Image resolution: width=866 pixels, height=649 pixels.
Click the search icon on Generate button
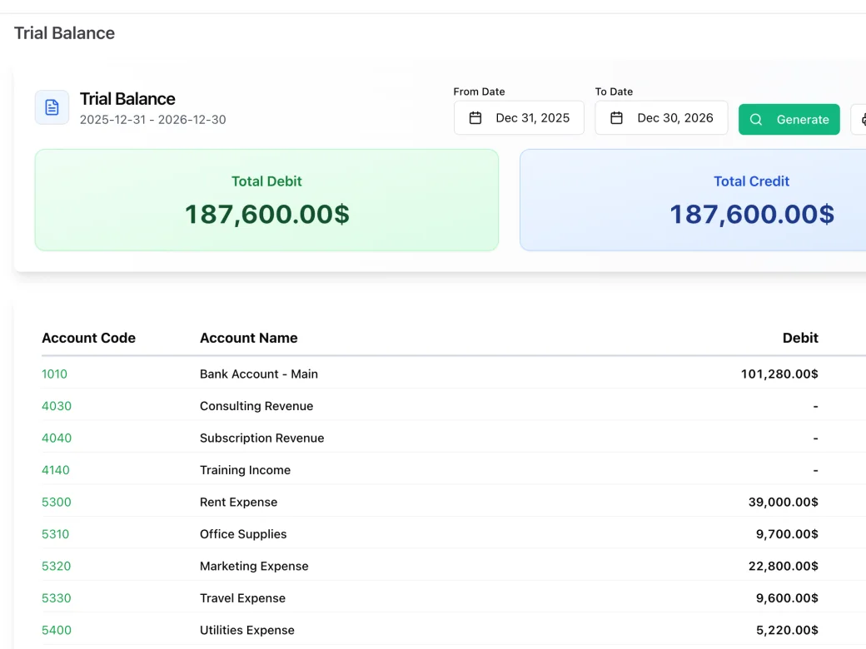coord(756,120)
